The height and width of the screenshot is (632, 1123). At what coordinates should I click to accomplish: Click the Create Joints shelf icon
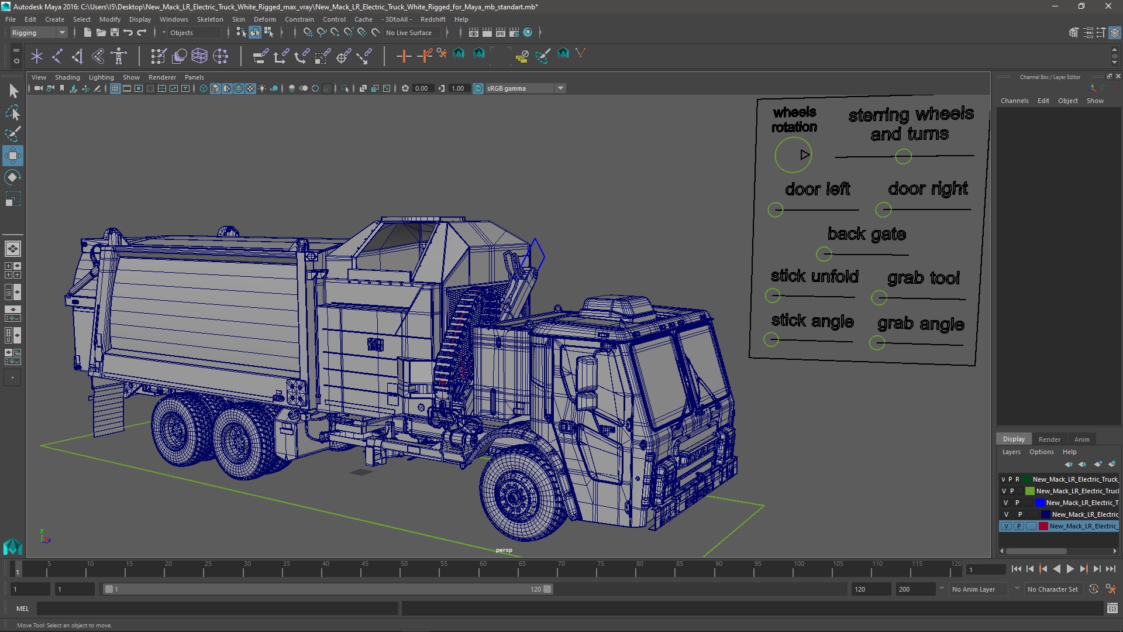pyautogui.click(x=57, y=56)
